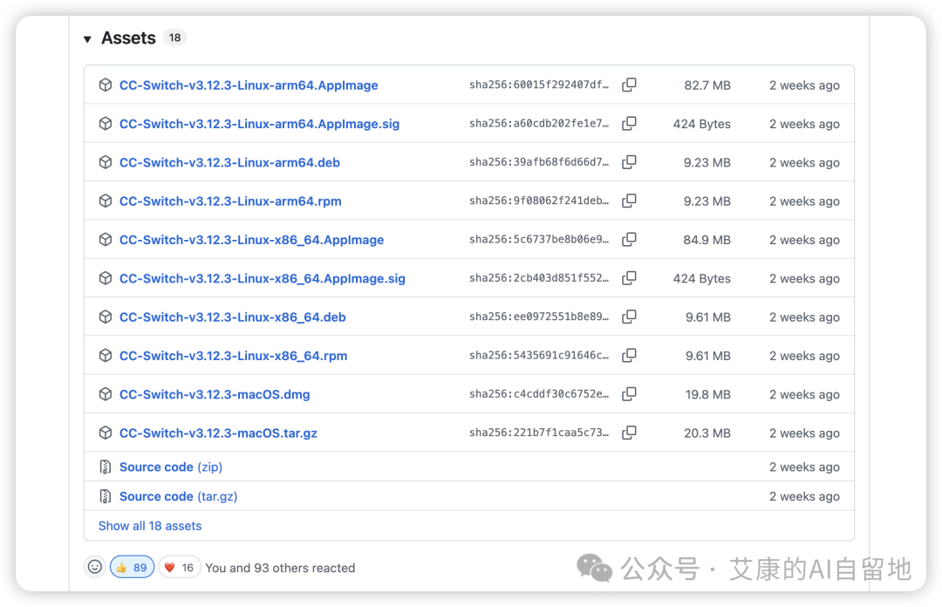Download CC-Switch-v3.12.3-Linux-arm64.deb
The width and height of the screenshot is (942, 607).
[229, 162]
